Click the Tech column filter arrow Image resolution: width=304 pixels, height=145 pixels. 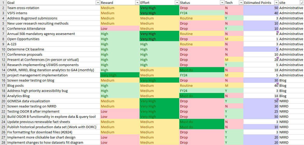click(x=240, y=3)
